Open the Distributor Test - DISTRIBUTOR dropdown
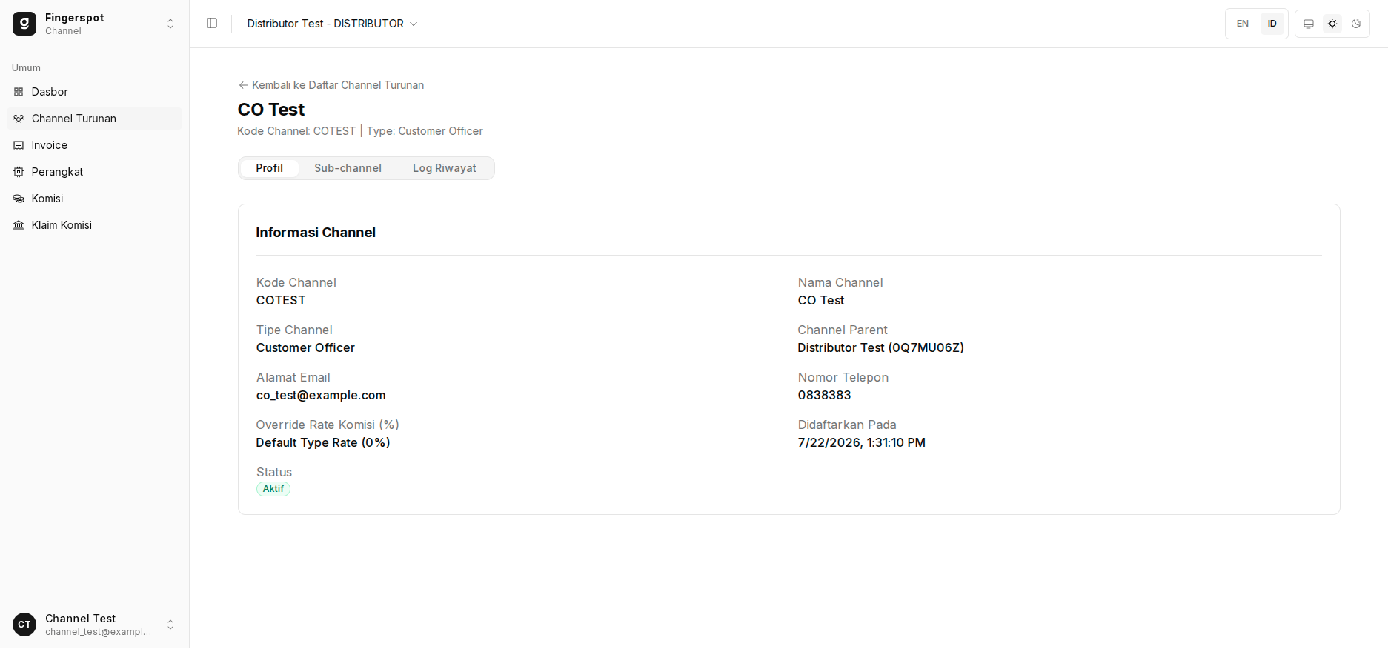 point(332,24)
